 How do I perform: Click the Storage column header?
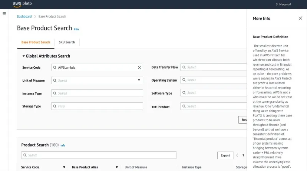coord(241,167)
